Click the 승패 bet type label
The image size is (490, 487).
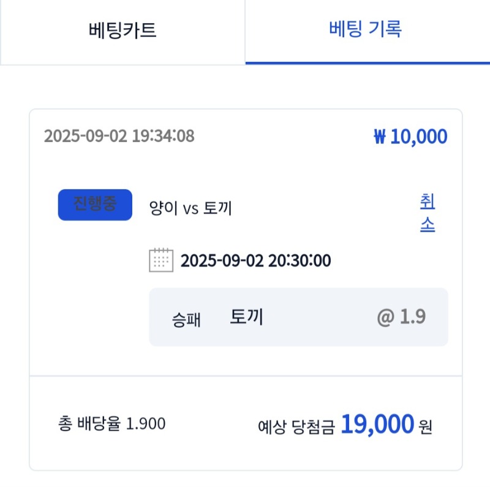tap(186, 320)
